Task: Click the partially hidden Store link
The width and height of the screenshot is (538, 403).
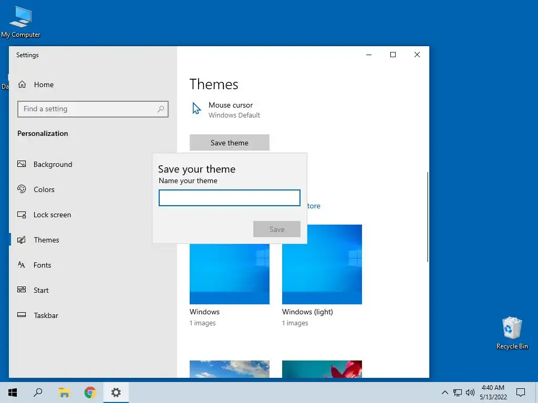Action: click(x=314, y=206)
